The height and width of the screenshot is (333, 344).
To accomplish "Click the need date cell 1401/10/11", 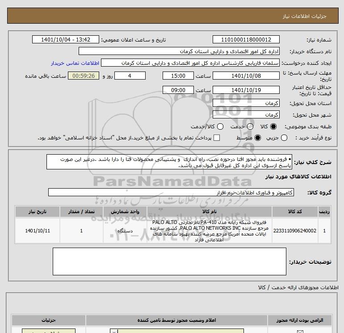I will coord(37,231).
